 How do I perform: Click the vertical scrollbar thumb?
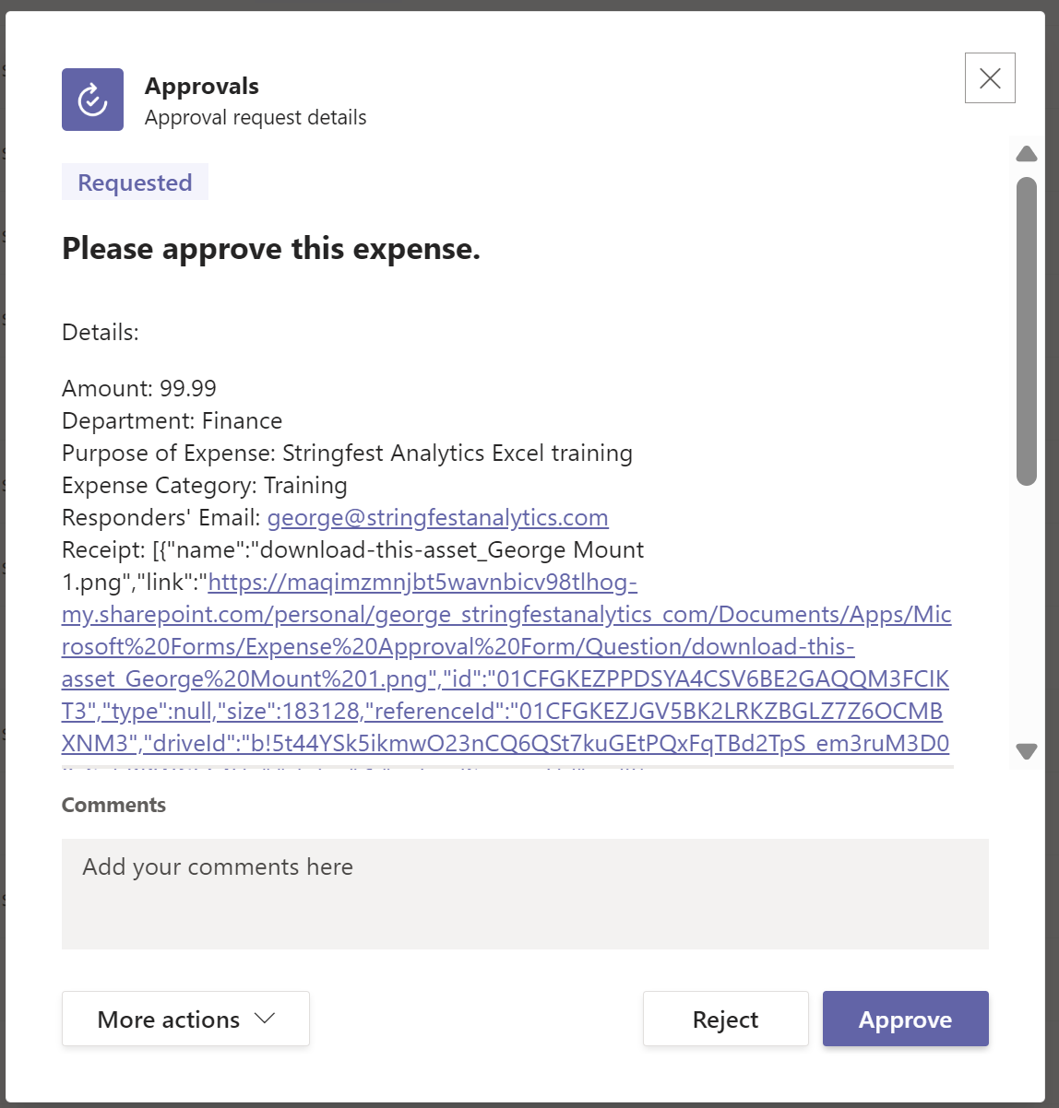1027,332
